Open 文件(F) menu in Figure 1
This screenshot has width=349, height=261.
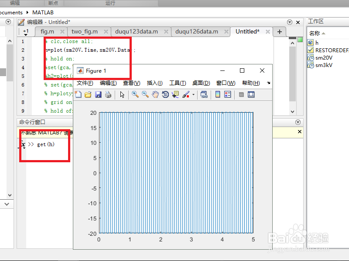coord(85,83)
